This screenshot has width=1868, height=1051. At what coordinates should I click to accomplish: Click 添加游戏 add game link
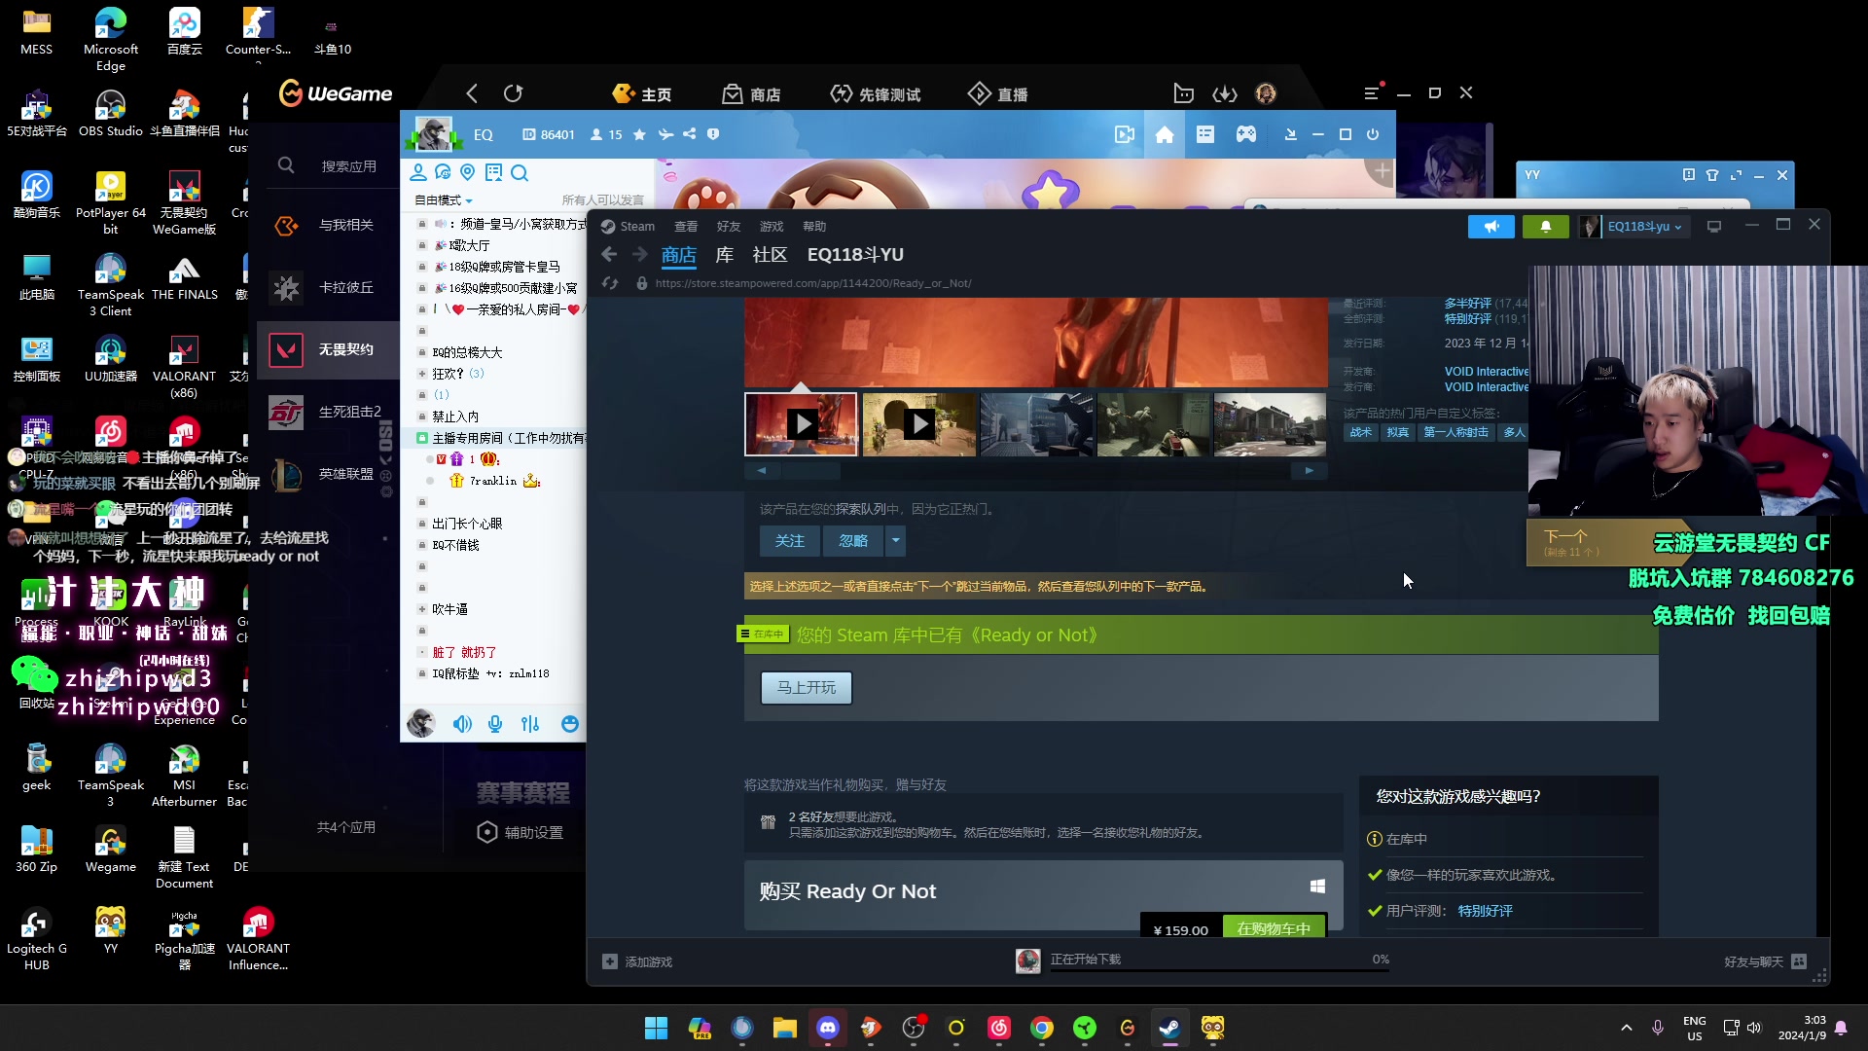pos(637,961)
